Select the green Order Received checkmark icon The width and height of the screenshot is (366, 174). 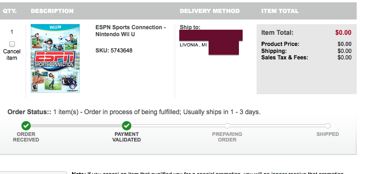coord(26,126)
